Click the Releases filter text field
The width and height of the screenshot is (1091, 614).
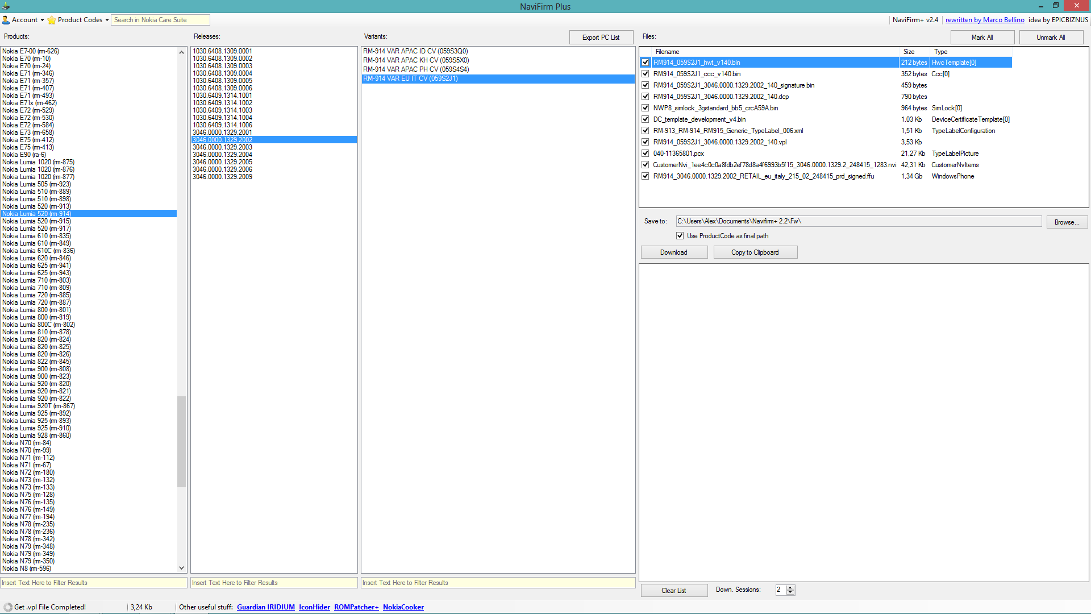click(274, 583)
